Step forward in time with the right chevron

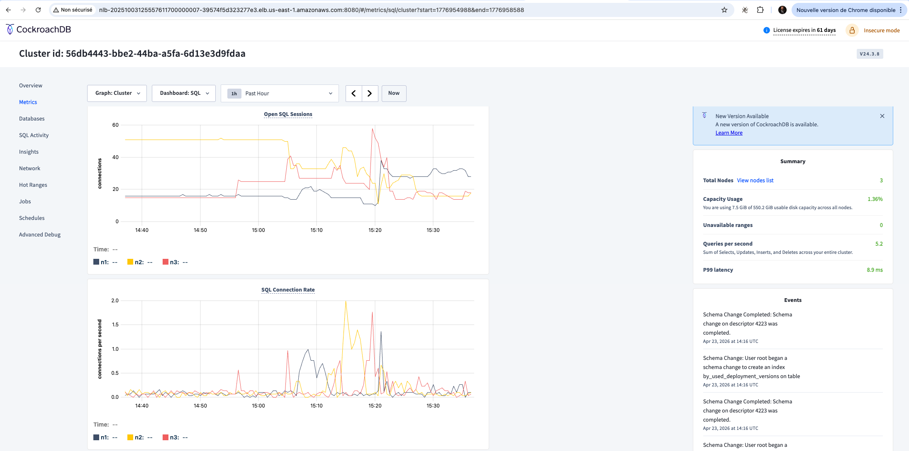(x=370, y=93)
